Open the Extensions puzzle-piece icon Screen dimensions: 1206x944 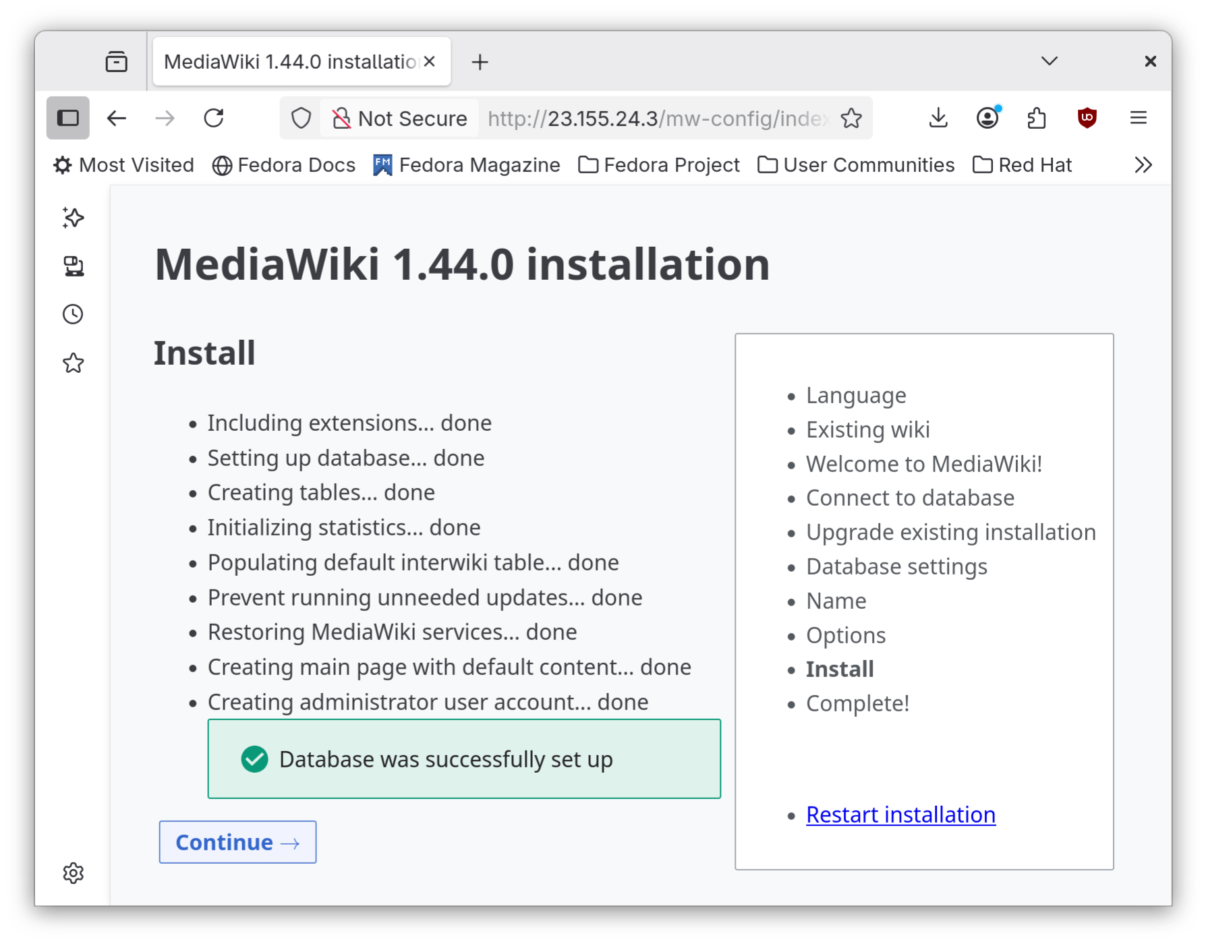coord(1037,118)
